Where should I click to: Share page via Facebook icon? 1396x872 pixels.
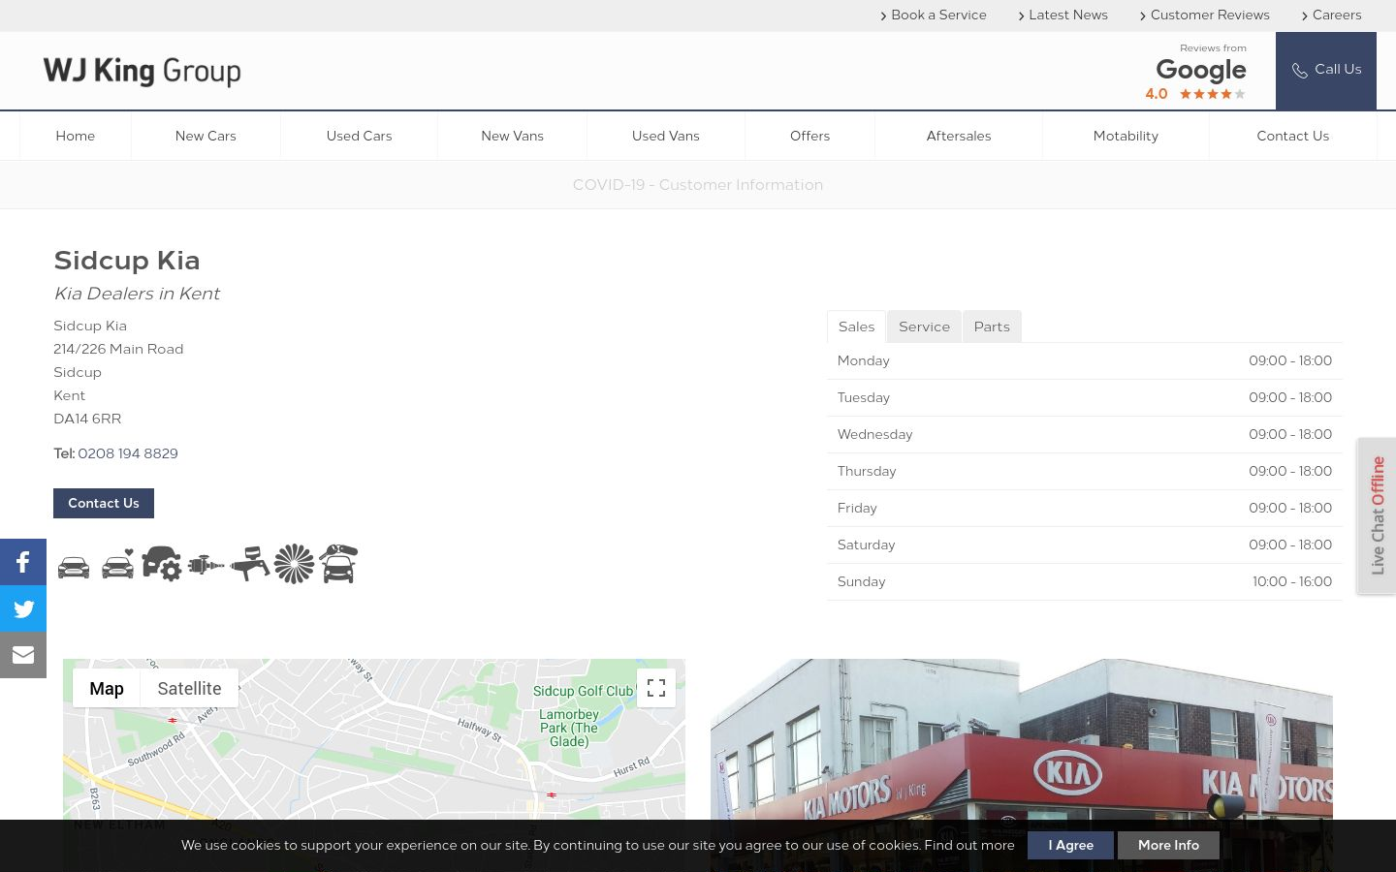[23, 562]
